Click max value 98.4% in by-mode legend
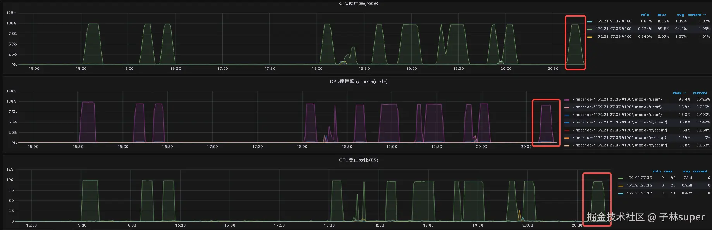This screenshot has width=712, height=230. tap(684, 99)
